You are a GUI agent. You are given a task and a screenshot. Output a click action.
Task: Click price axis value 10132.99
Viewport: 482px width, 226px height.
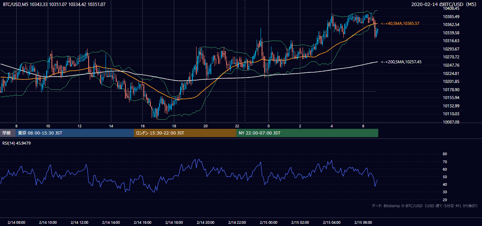point(451,106)
